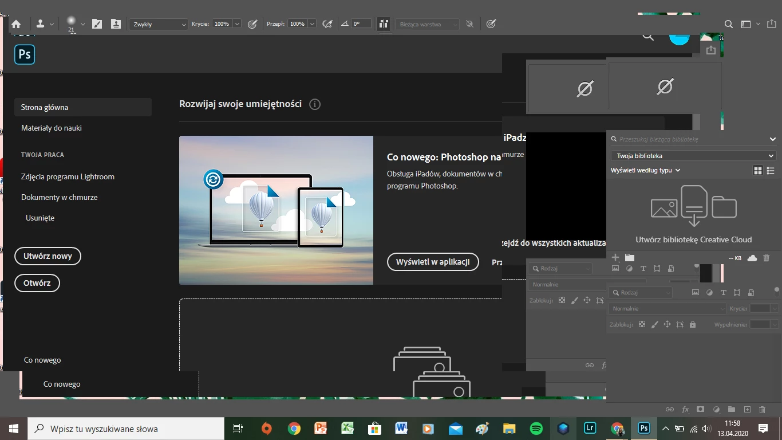
Task: Open the Zwykły blend mode dropdown
Action: coord(159,24)
